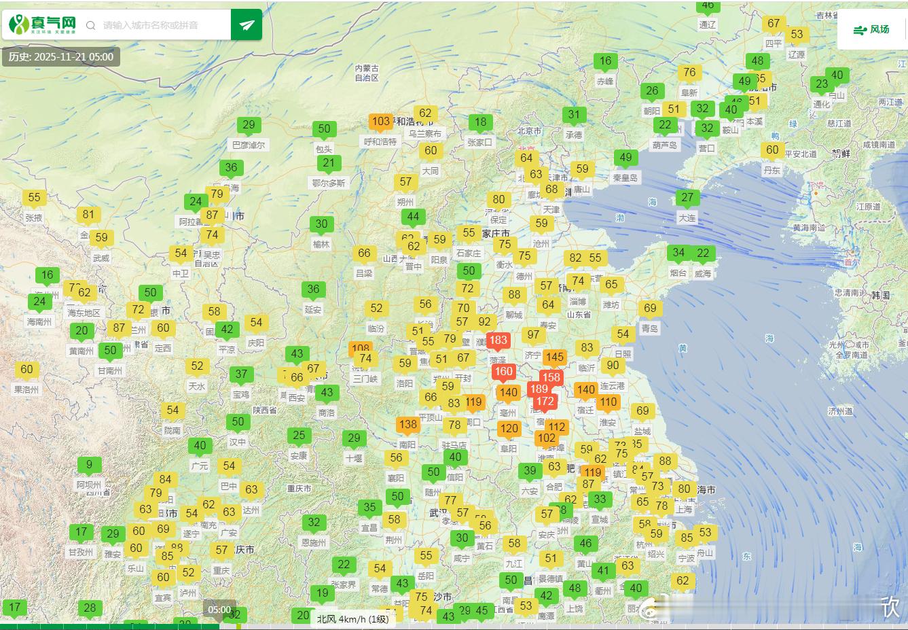The height and width of the screenshot is (630, 908).
Task: Click the 60 AQI marker for 大同
Action: (x=431, y=151)
